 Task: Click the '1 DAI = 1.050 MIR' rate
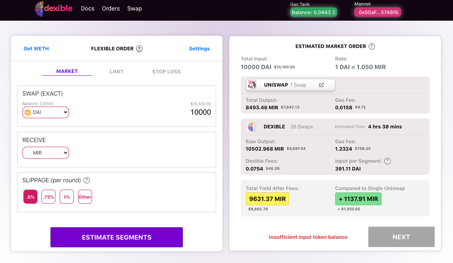(x=360, y=67)
